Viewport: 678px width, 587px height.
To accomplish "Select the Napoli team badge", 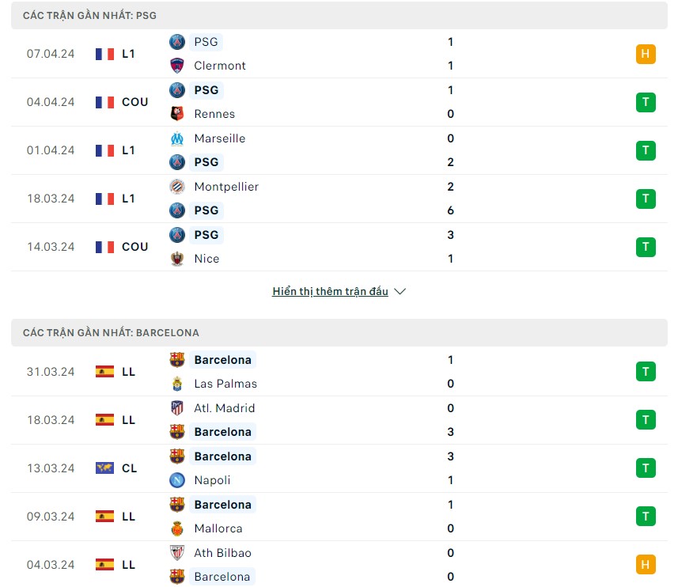I will [178, 480].
